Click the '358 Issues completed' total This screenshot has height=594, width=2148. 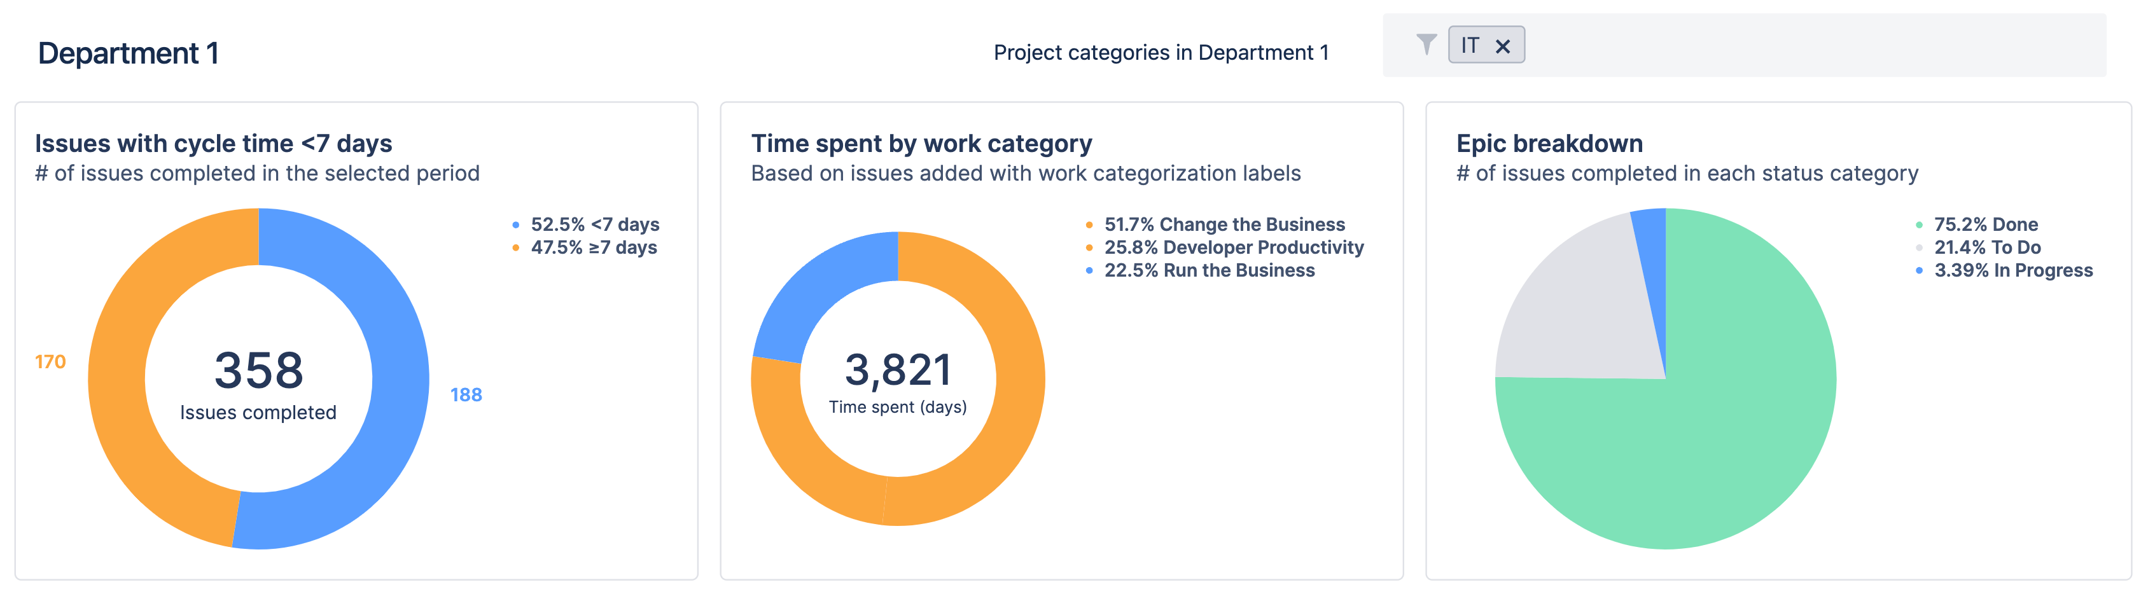[260, 388]
